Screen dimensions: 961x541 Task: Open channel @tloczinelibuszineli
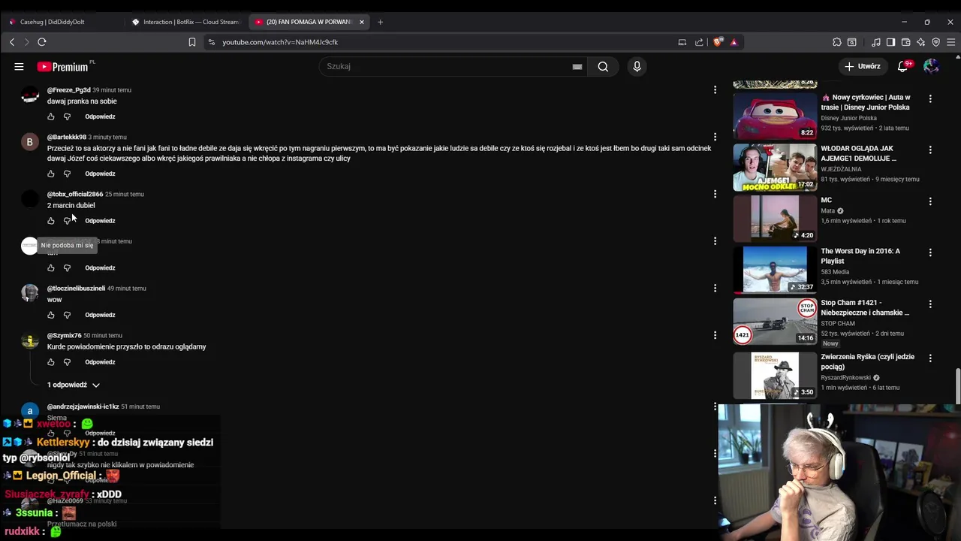[x=76, y=289]
